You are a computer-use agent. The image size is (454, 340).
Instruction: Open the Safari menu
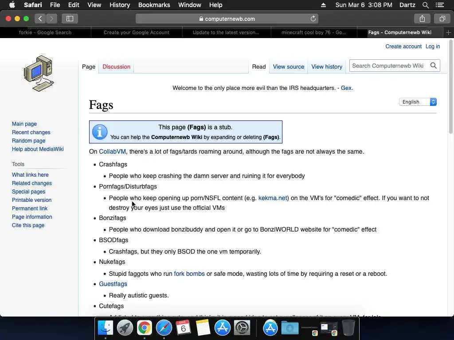(x=33, y=5)
